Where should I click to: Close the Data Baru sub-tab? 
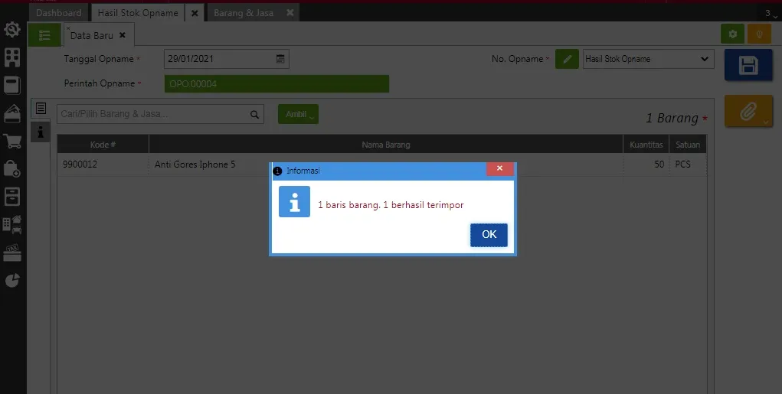[x=123, y=35]
